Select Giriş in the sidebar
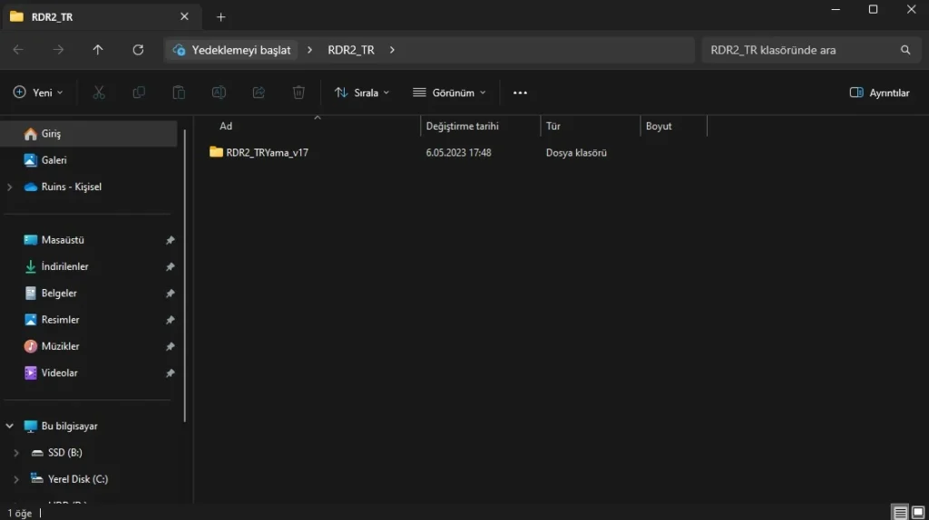Image resolution: width=929 pixels, height=520 pixels. click(x=89, y=134)
